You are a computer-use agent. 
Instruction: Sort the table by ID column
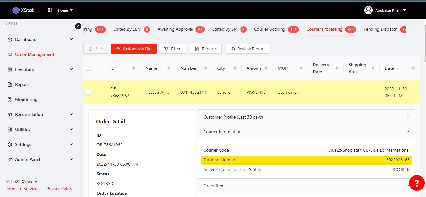click(134, 68)
